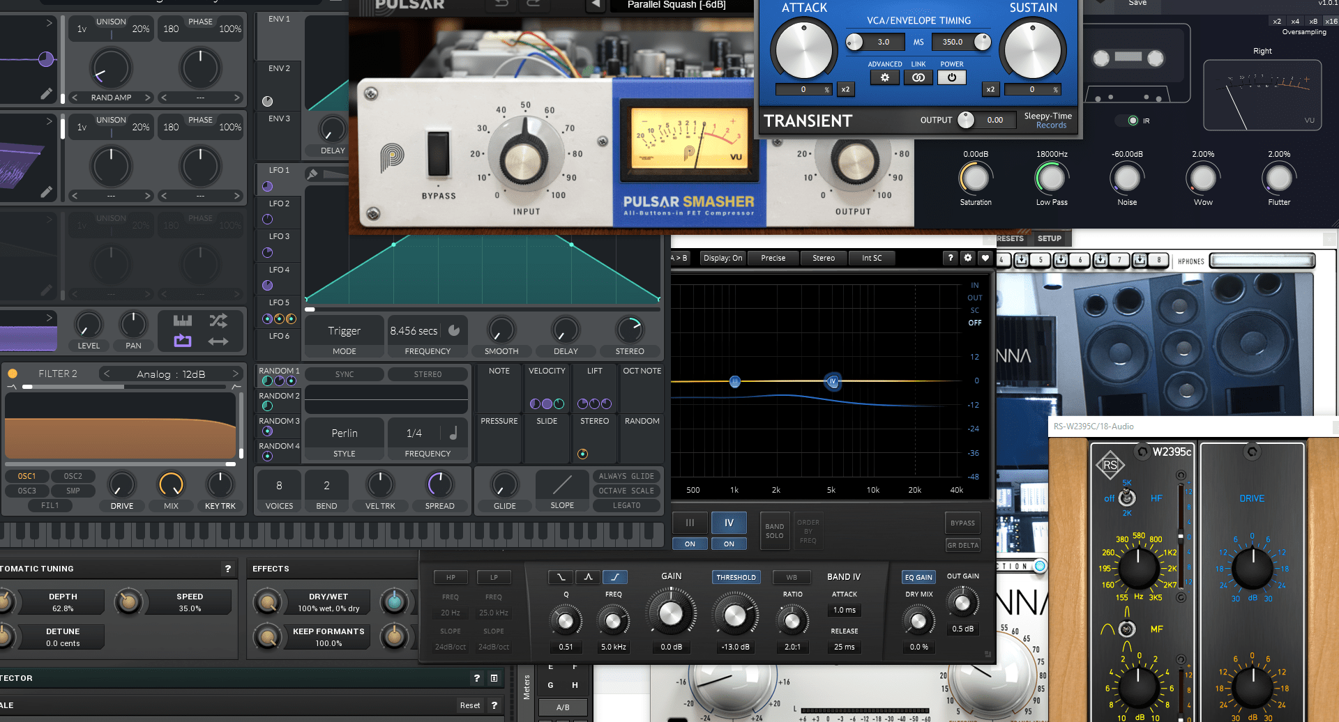Click the question mark help icon in EQ toolbar
This screenshot has width=1339, height=722.
pyautogui.click(x=950, y=258)
